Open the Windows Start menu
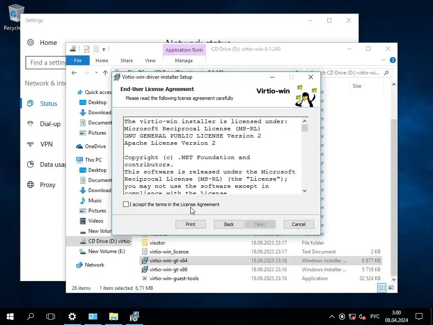The image size is (433, 325). coord(10,317)
